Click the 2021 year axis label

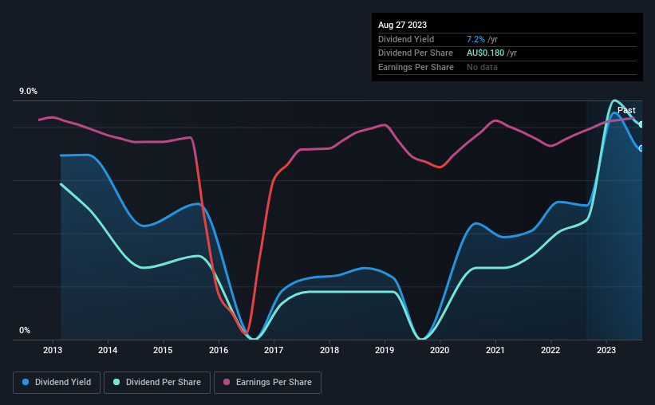(495, 350)
